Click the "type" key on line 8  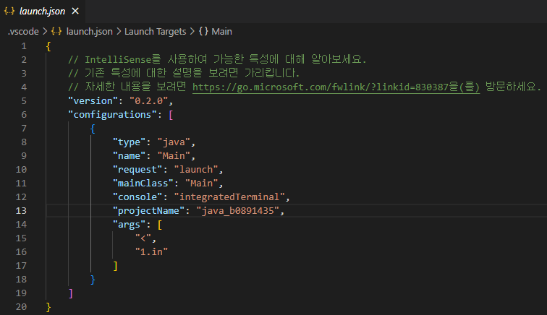tap(129, 142)
